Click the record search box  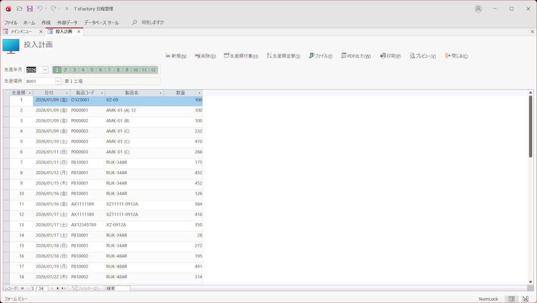click(118, 288)
